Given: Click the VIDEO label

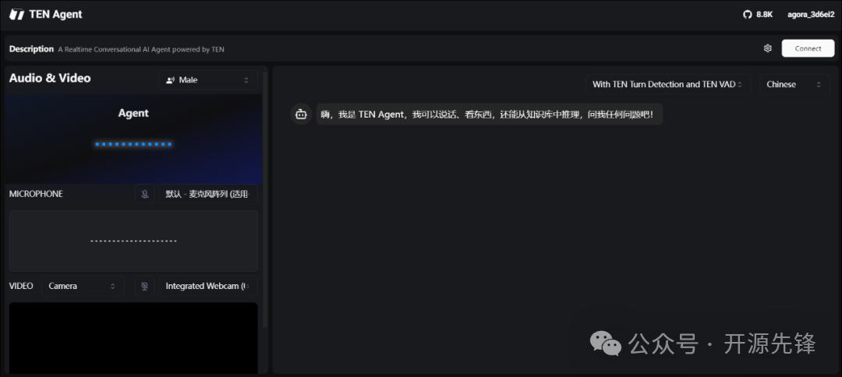Looking at the screenshot, I should [x=21, y=286].
